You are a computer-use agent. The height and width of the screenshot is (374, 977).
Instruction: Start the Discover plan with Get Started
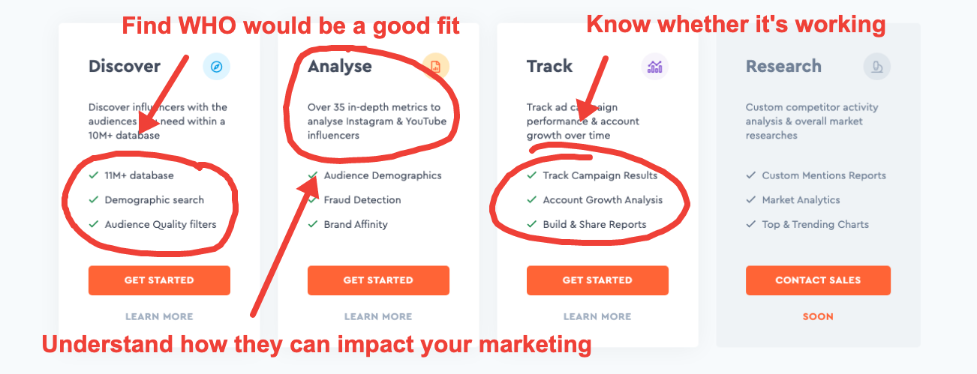[159, 280]
